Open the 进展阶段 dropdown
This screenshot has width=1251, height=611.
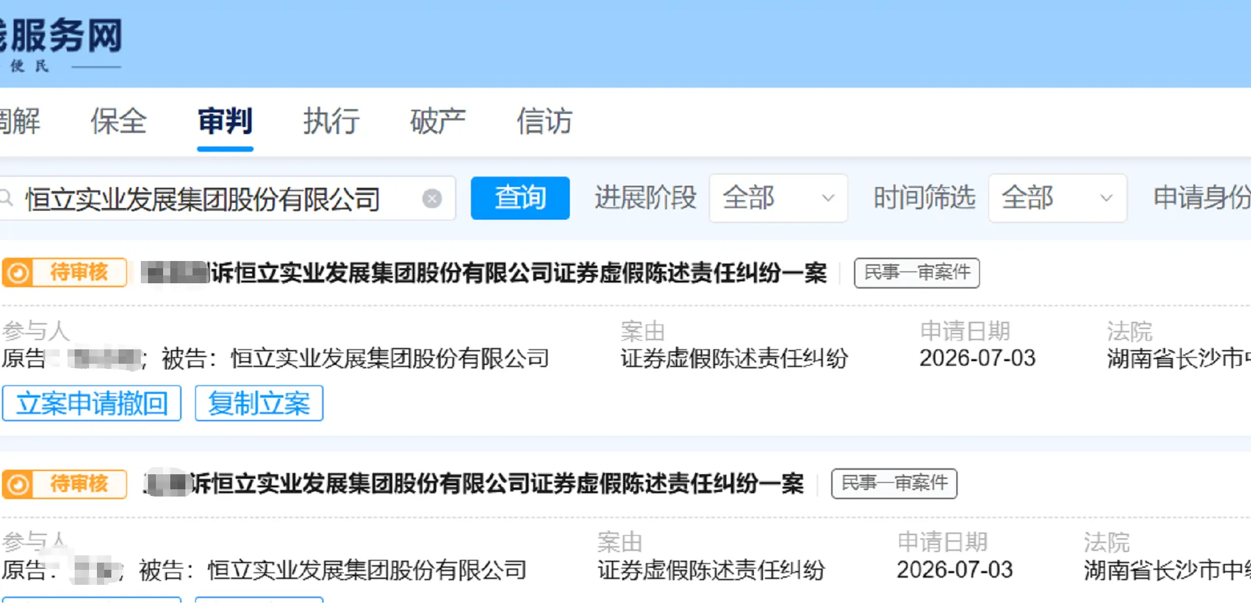click(x=778, y=198)
